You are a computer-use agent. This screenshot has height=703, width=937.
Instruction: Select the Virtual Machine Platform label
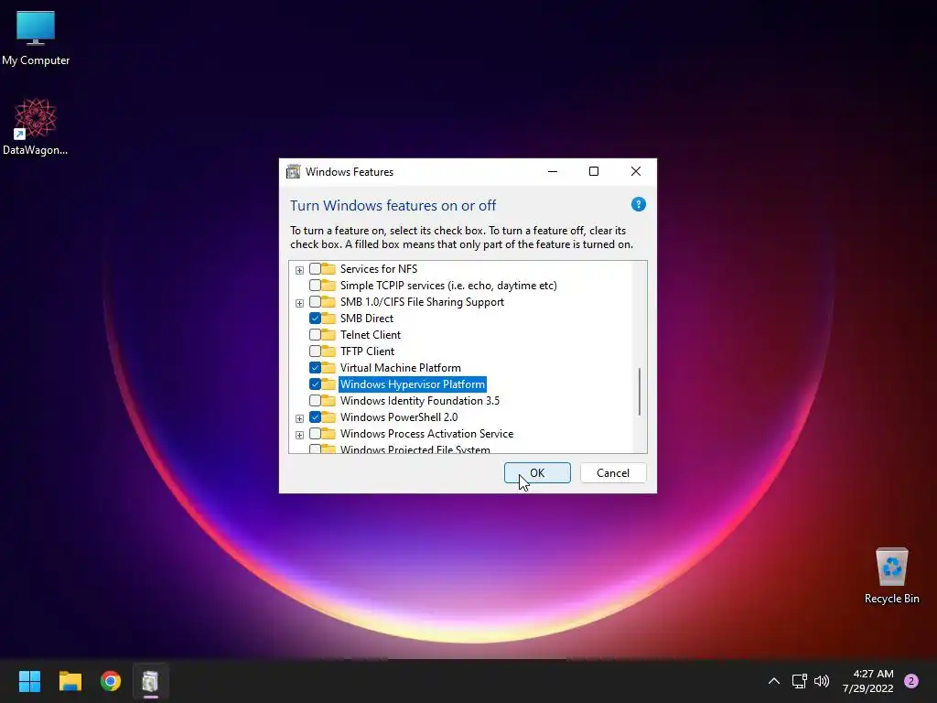[x=401, y=368]
